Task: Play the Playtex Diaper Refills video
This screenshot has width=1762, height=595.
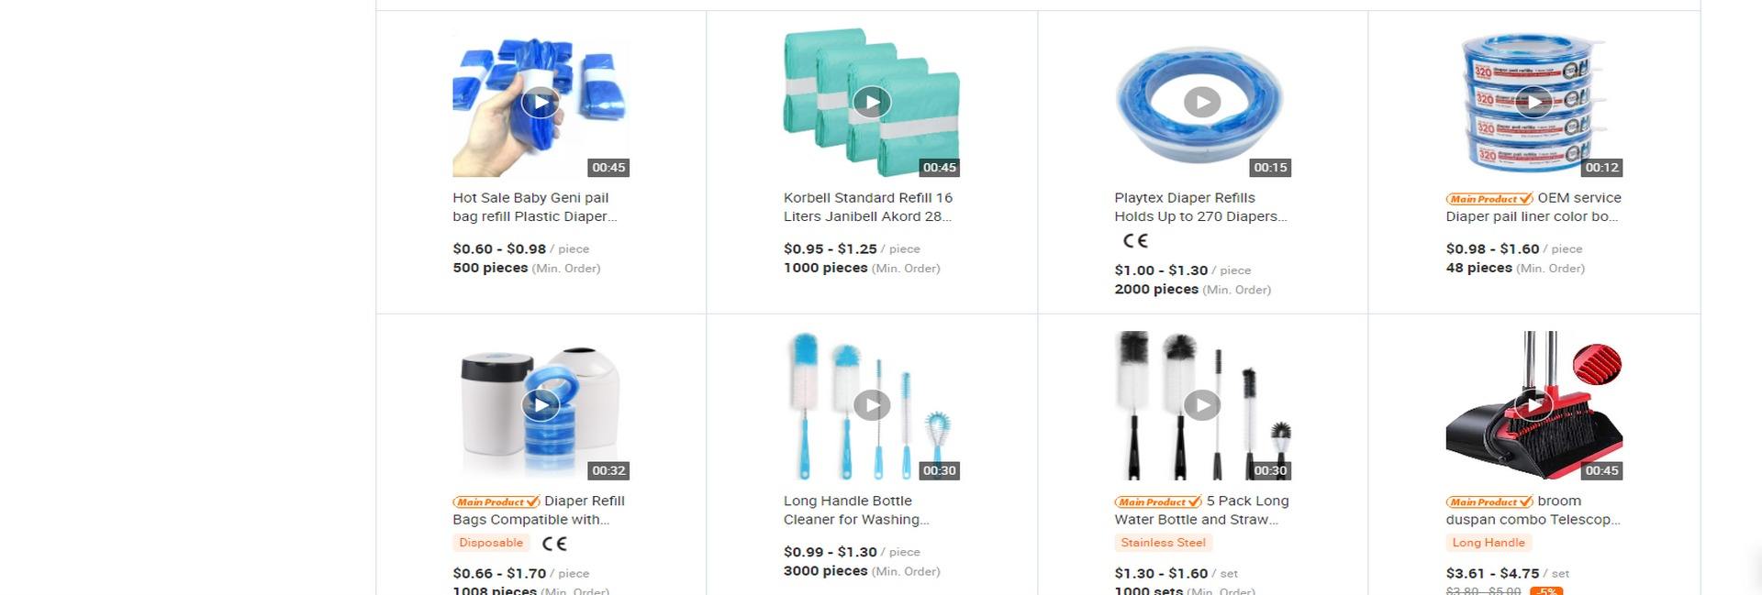Action: click(x=1202, y=102)
